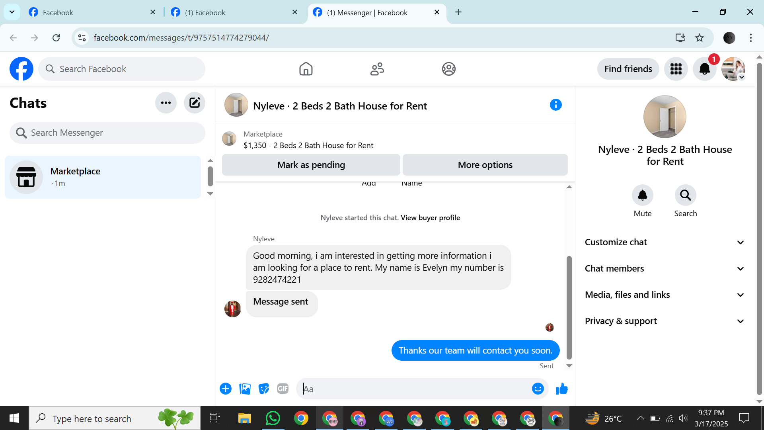Click the listing thumbnail in the right panel
The height and width of the screenshot is (430, 764).
(x=665, y=117)
